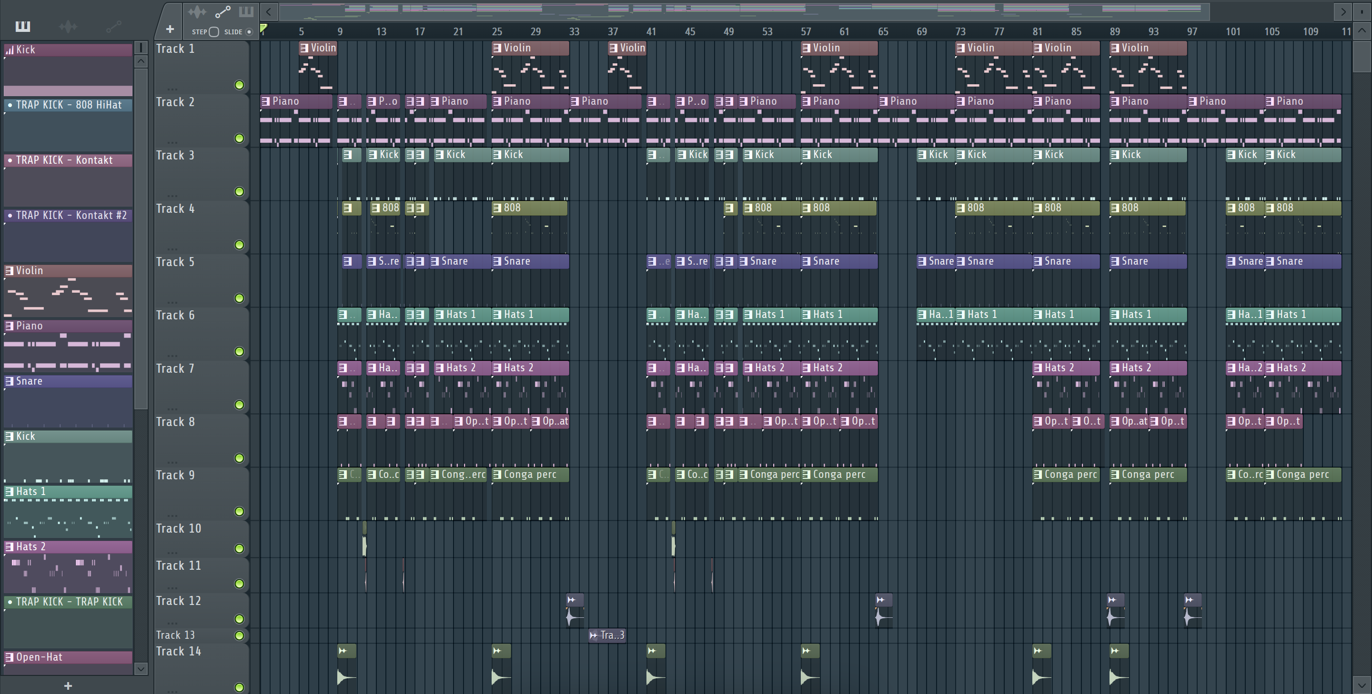Click the picker vertical scrollbar thumb
The image size is (1372, 694).
pos(141,238)
